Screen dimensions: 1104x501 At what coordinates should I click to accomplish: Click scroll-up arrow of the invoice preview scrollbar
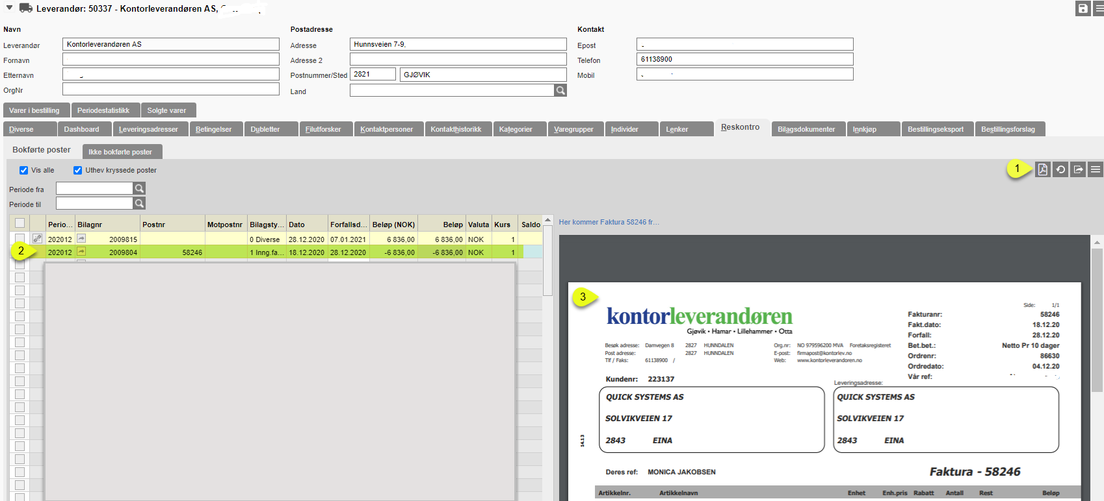[x=1097, y=242]
